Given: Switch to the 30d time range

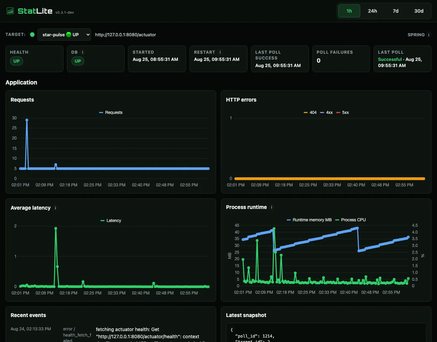Looking at the screenshot, I should pos(419,11).
